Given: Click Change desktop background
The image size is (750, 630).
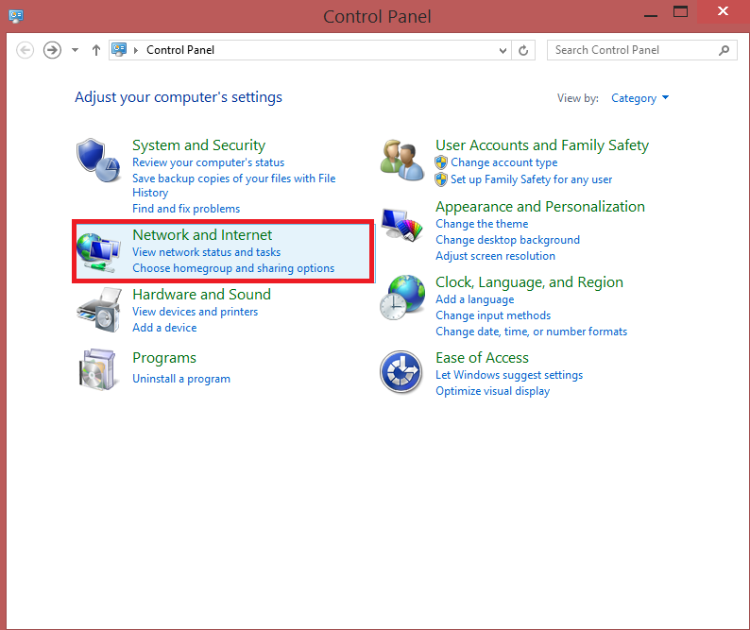Looking at the screenshot, I should (x=507, y=240).
